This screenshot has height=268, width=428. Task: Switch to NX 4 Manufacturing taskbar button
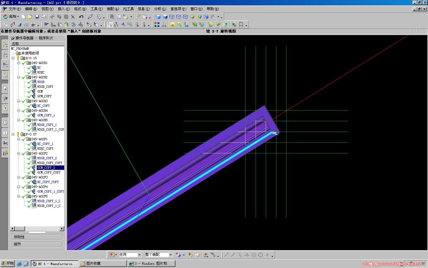pyautogui.click(x=55, y=264)
